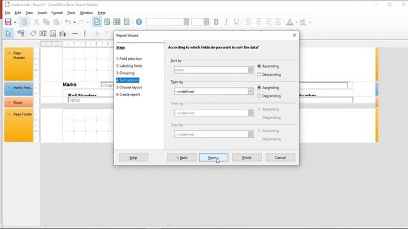Collapse the Page Footer section

pyautogui.click(x=9, y=114)
